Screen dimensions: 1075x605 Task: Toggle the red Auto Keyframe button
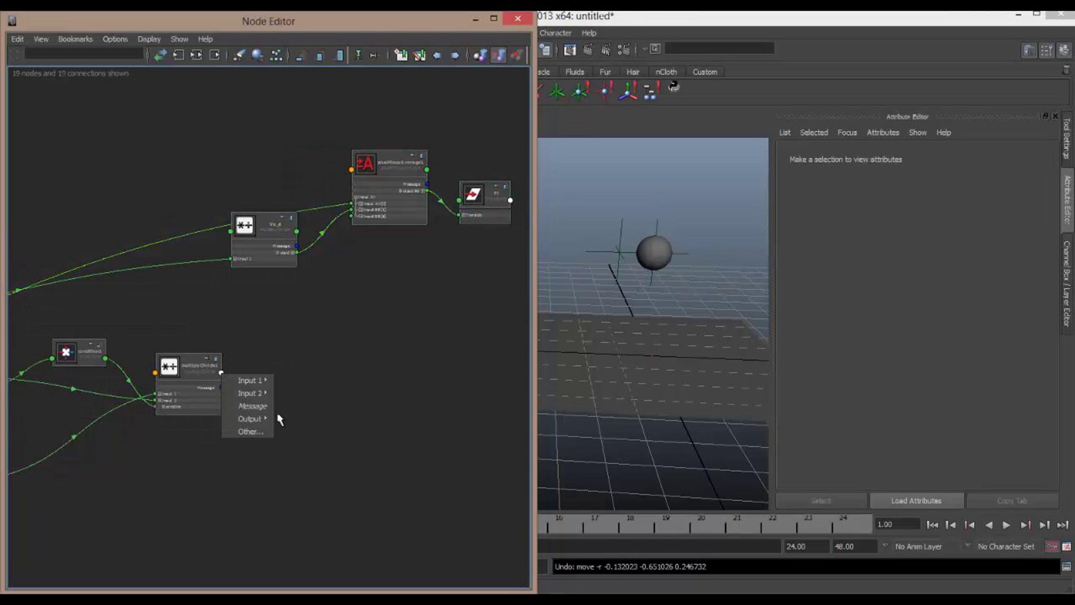pyautogui.click(x=1051, y=546)
